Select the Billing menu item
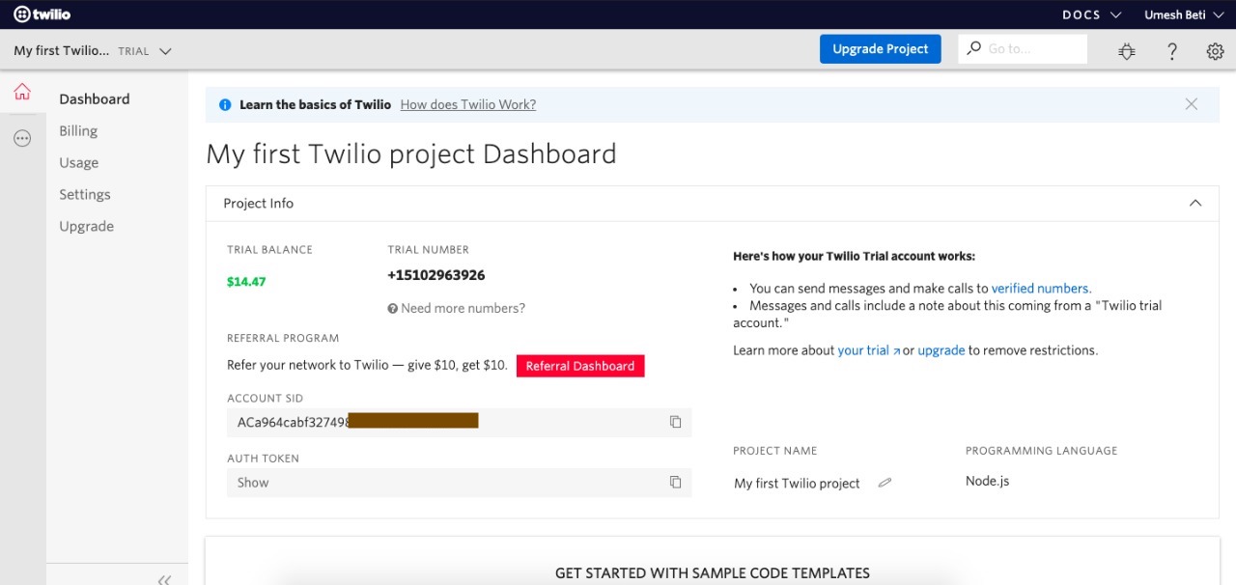 (x=78, y=130)
